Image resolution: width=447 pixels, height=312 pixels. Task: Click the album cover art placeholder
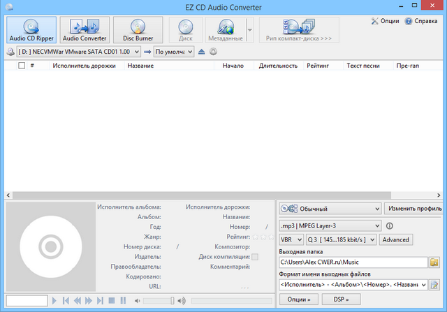point(51,247)
